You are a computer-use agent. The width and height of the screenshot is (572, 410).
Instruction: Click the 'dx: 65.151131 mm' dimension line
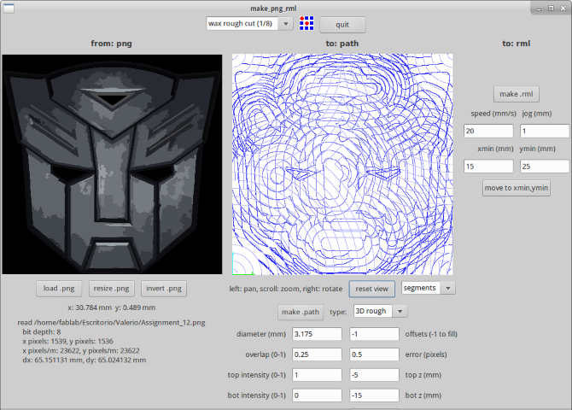point(85,360)
